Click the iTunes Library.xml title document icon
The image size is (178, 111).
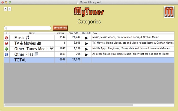78,3
